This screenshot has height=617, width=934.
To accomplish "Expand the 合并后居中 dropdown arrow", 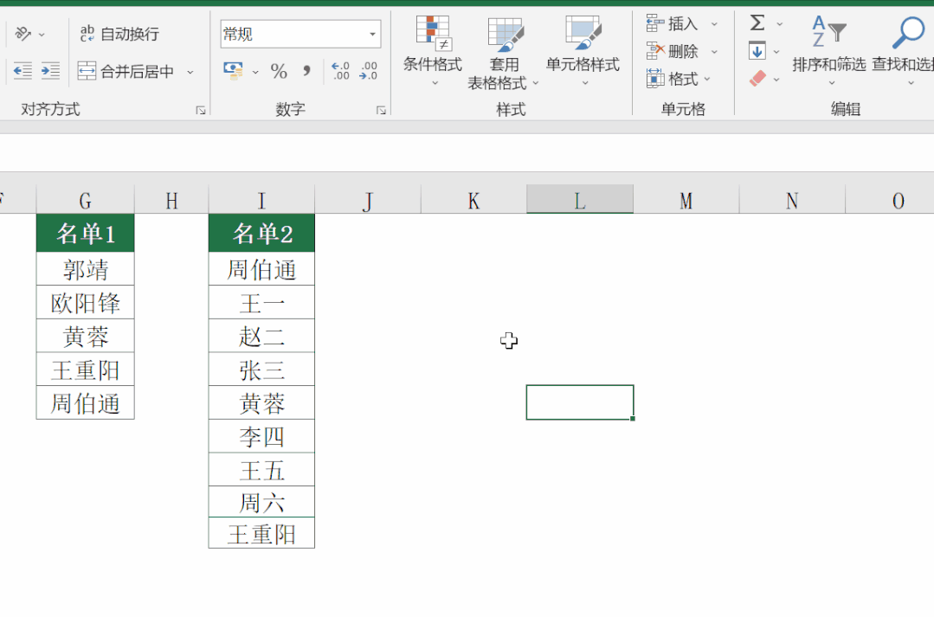I will [190, 72].
